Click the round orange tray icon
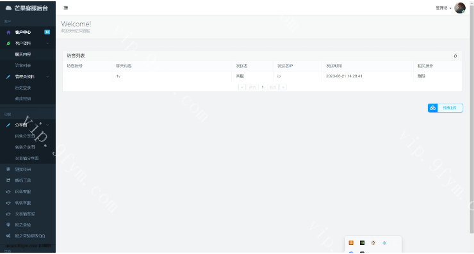The width and height of the screenshot is (474, 254). [x=373, y=243]
